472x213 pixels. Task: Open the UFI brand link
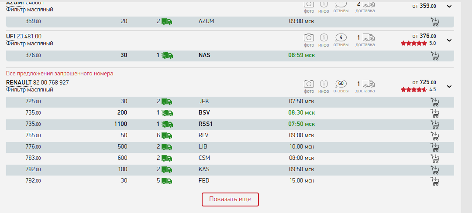coord(10,36)
